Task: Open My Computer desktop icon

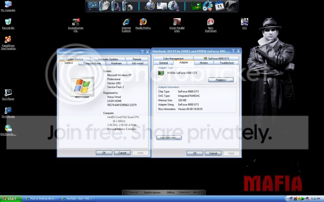Action: point(8,6)
